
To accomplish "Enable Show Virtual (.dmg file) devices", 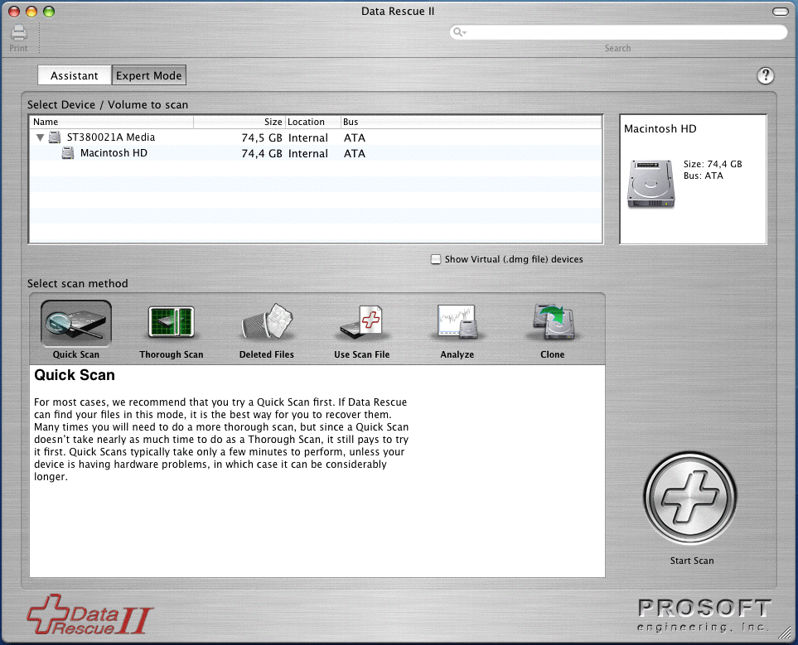I will 435,259.
